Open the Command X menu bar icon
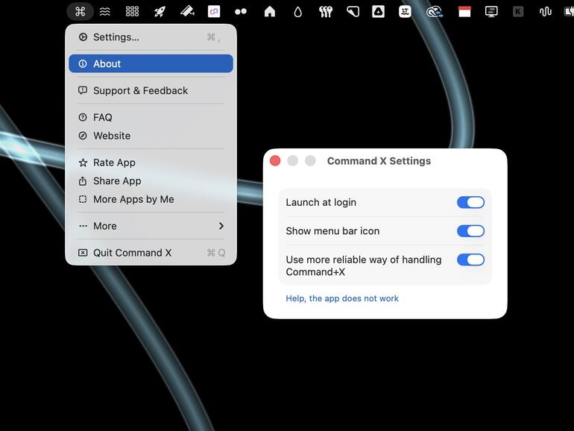The width and height of the screenshot is (574, 431). 81,12
